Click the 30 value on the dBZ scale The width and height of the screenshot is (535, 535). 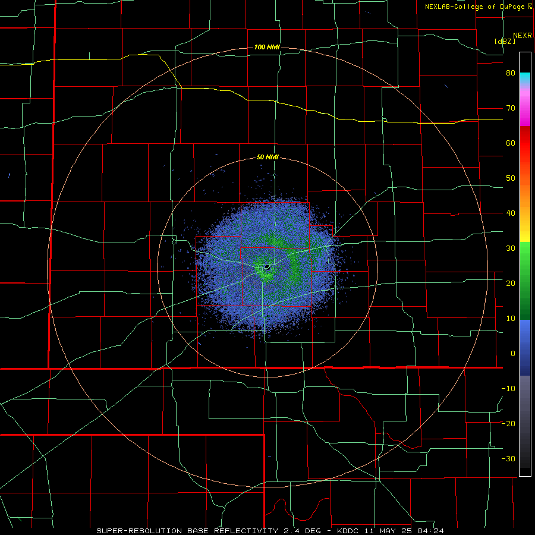511,248
